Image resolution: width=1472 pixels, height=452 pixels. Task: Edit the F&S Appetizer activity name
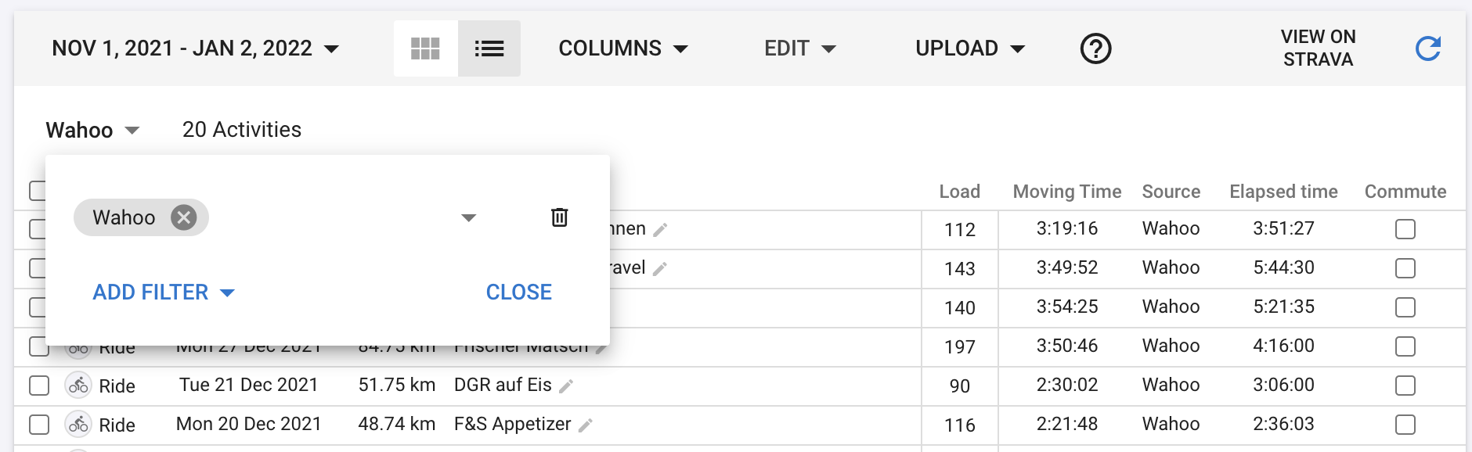click(585, 425)
